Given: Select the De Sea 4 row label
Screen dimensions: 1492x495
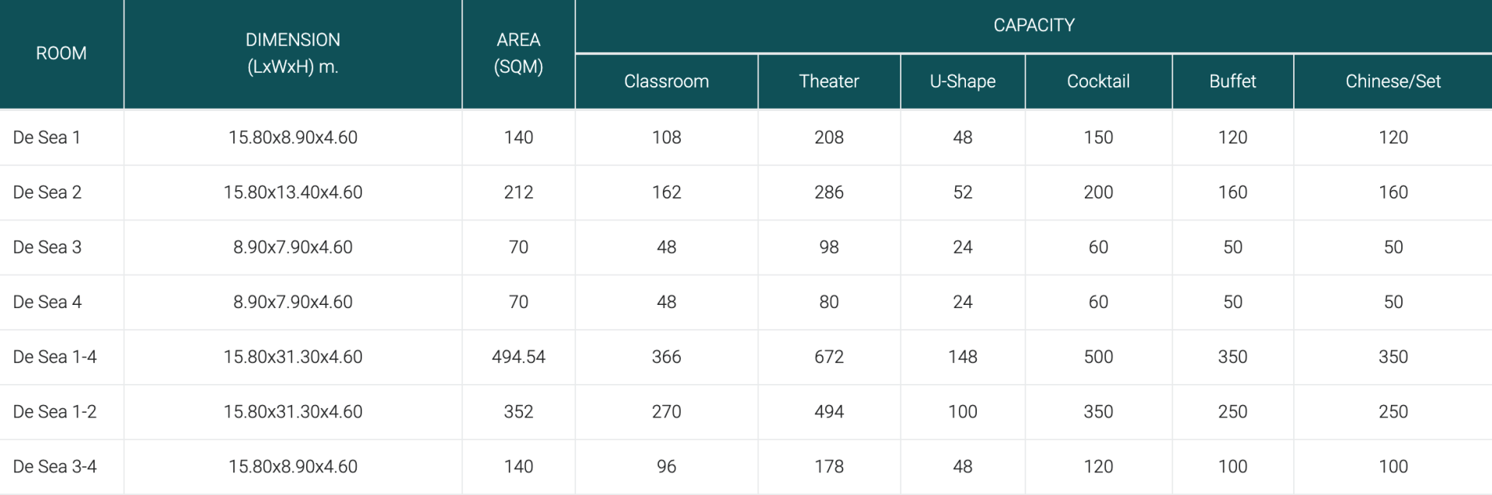Looking at the screenshot, I should [x=47, y=302].
